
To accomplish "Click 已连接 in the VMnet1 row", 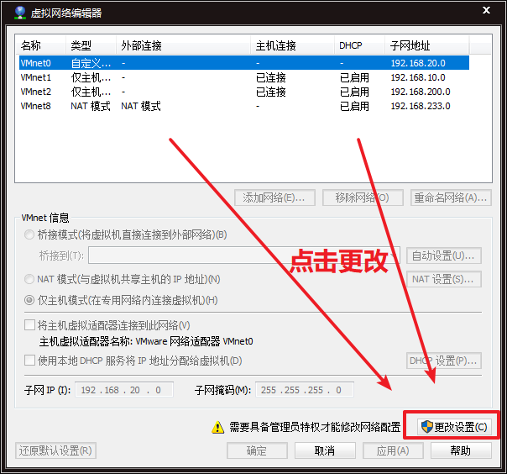I will coord(271,77).
